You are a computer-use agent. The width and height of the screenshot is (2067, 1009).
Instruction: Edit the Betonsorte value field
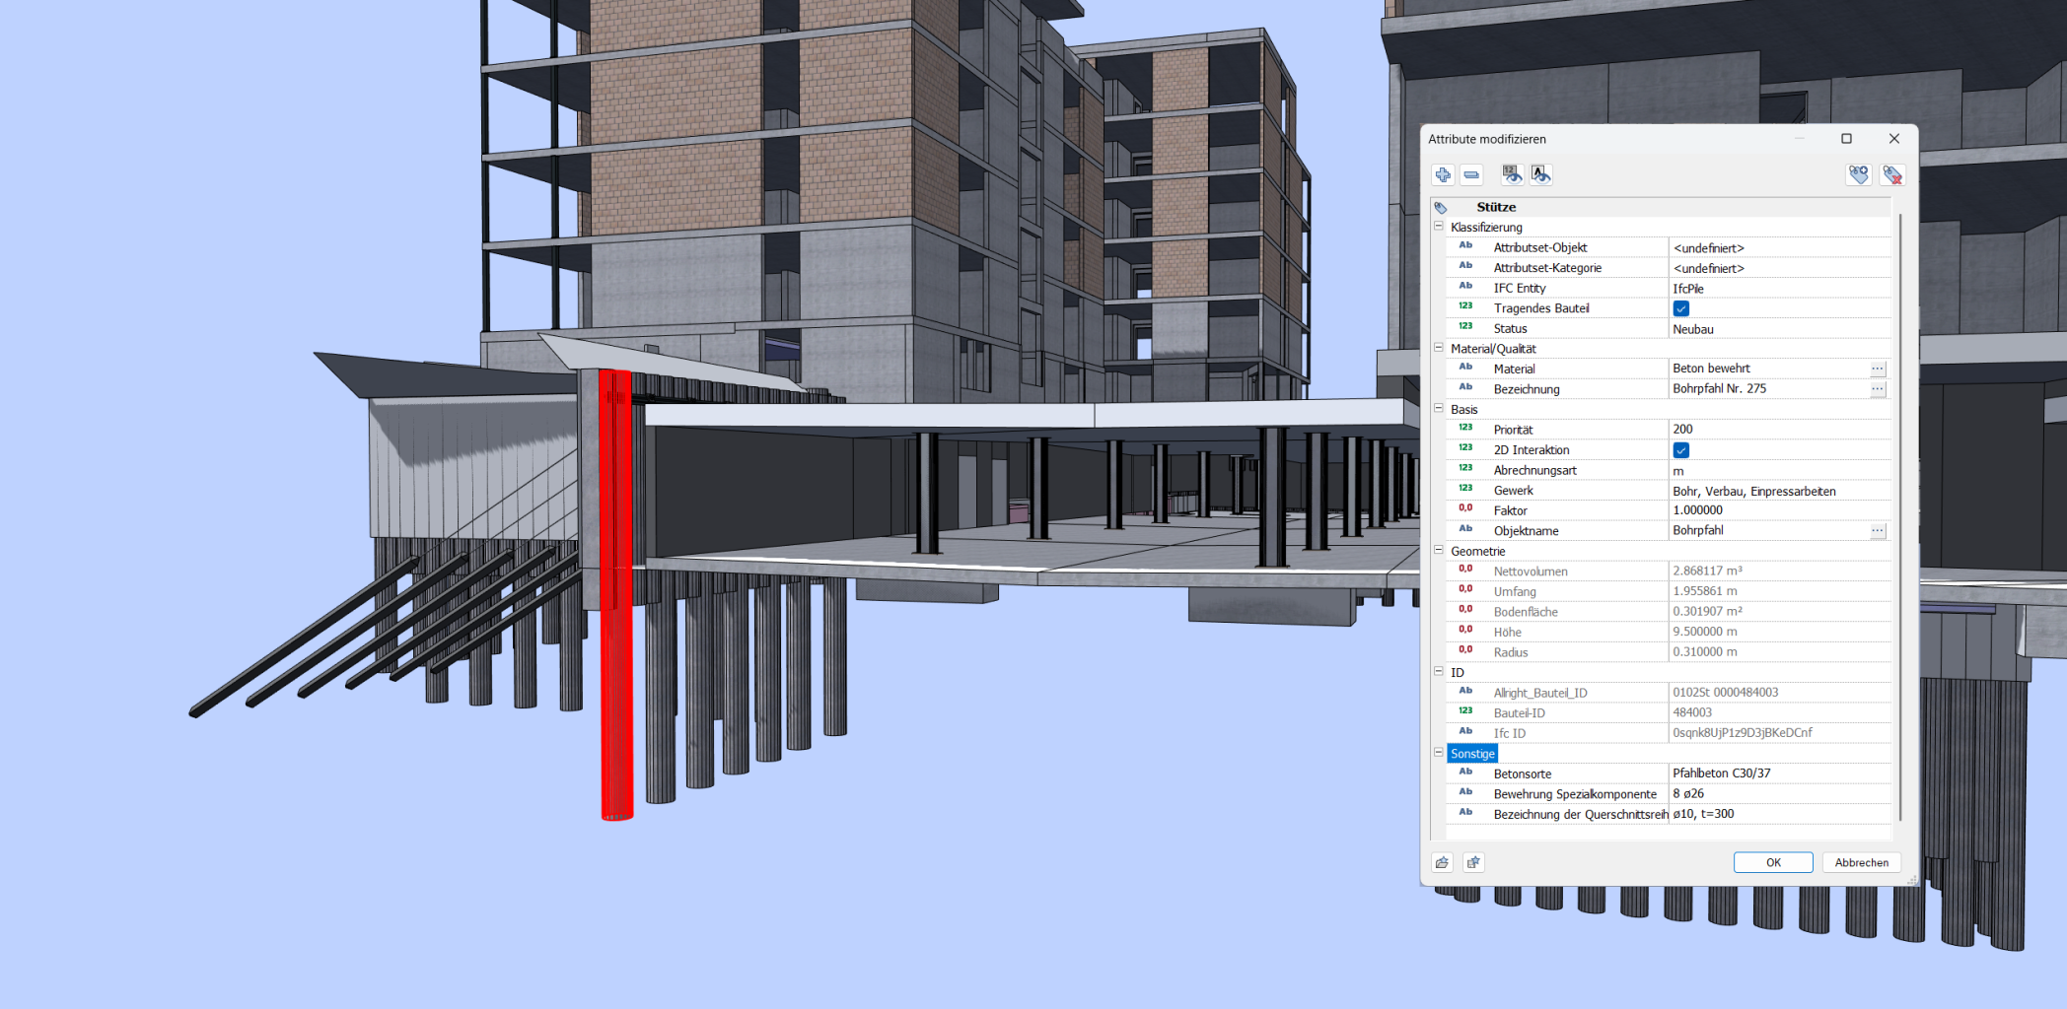coord(1775,774)
